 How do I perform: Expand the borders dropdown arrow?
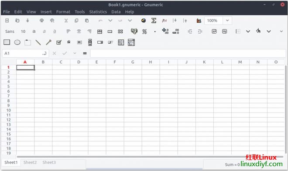click(x=248, y=31)
